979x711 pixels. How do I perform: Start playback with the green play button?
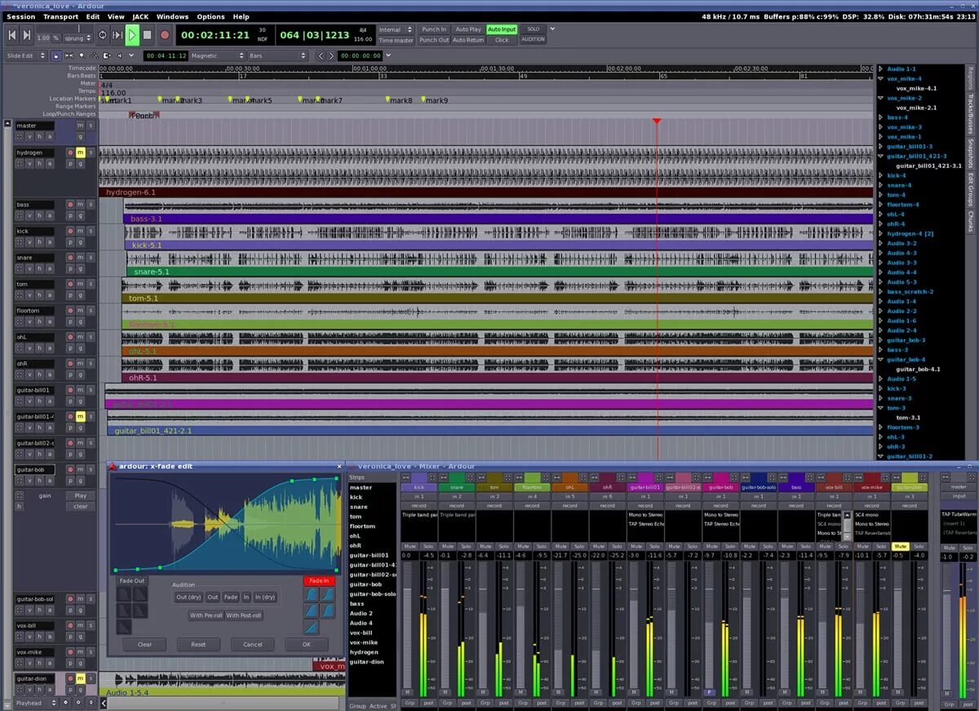click(x=133, y=35)
